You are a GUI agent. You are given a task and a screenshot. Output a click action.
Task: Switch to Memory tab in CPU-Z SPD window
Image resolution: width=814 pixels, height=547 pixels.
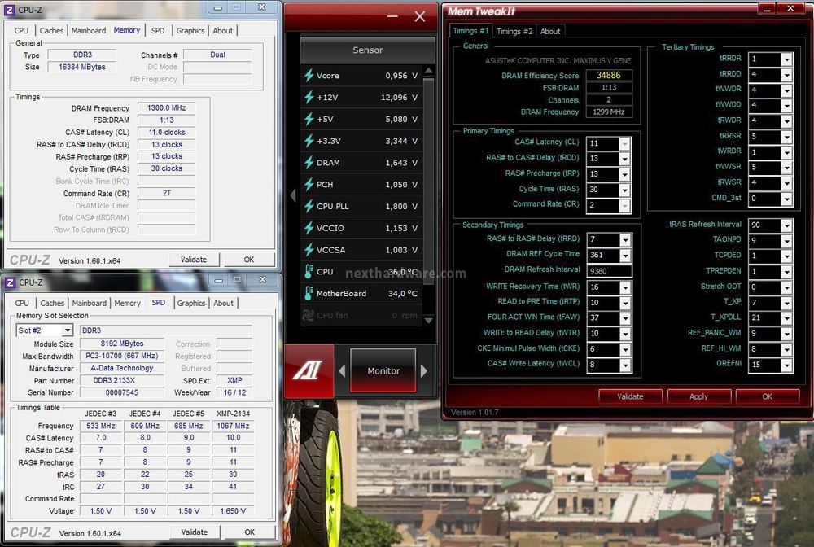127,303
